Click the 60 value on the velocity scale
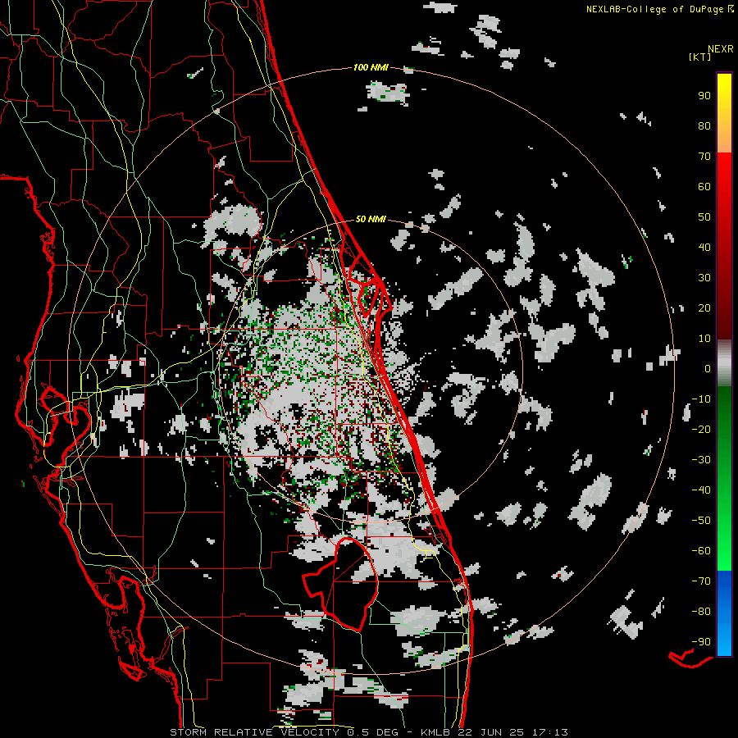Viewport: 738px width, 738px height. click(704, 187)
